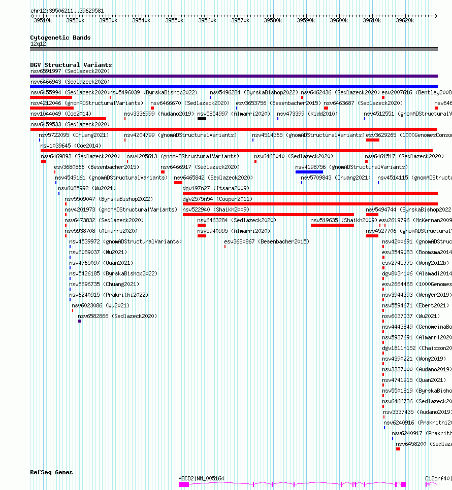Click the red nsv1039645 (Coe2014) bar
This screenshot has height=490, width=452.
[x=237, y=151]
